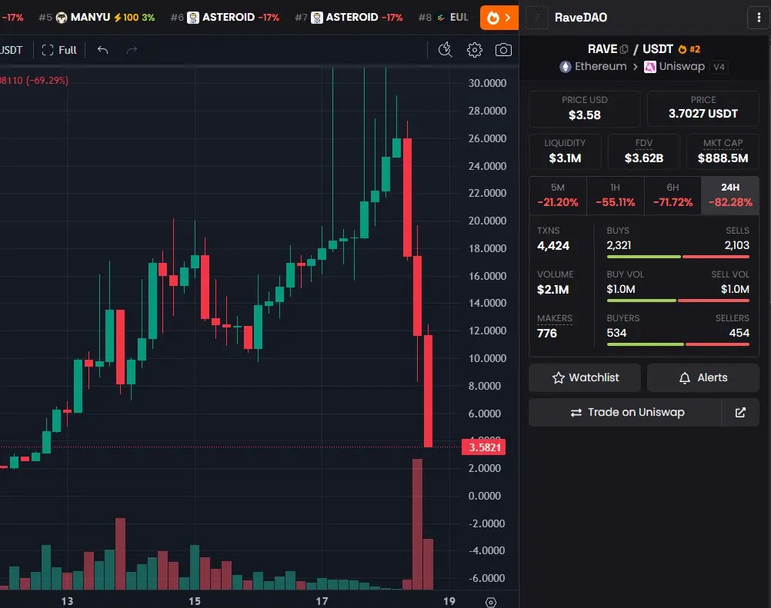Click the PRICE 3.7027 USDT box
Screen dimensions: 771x608
(x=703, y=108)
